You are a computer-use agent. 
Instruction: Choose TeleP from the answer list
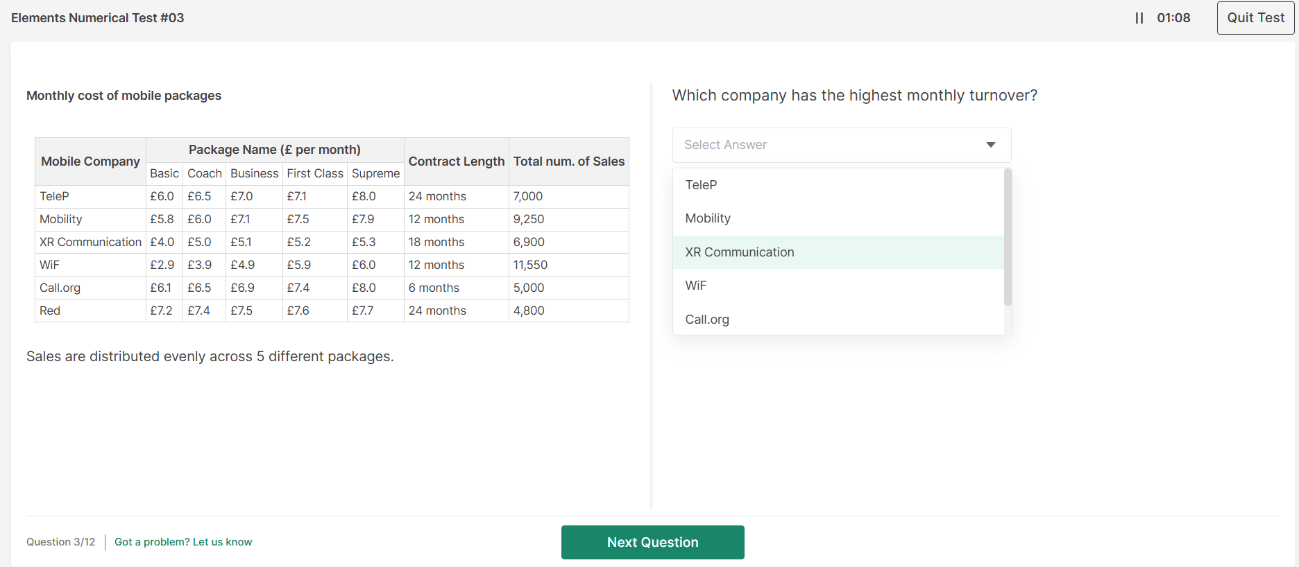[701, 185]
